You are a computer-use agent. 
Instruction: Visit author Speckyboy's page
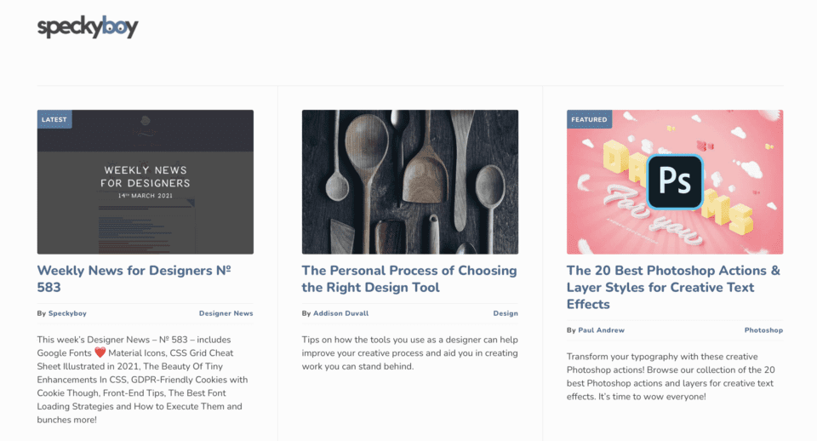67,313
